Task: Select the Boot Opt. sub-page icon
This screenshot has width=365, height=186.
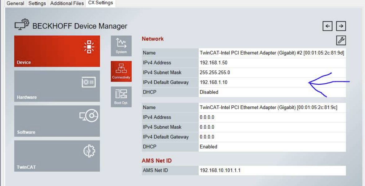Action: (121, 97)
